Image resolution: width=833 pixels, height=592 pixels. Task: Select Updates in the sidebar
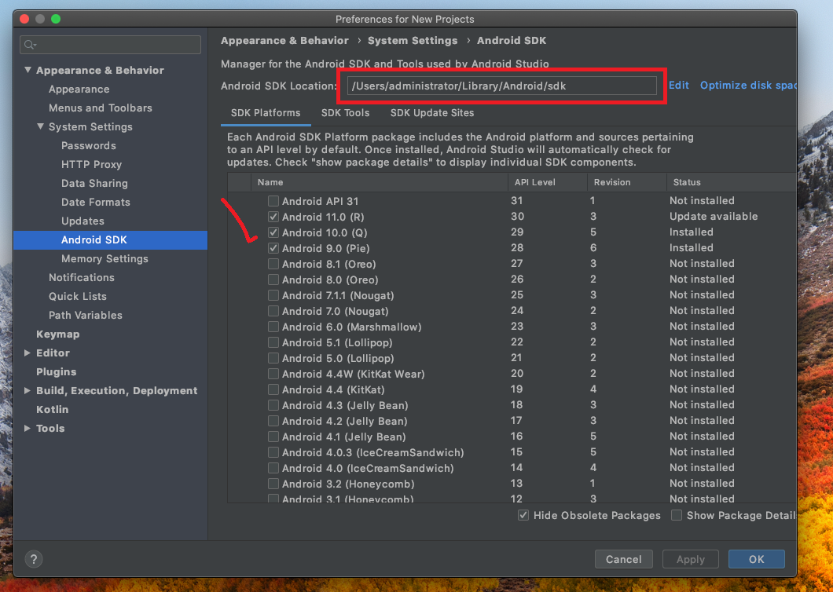tap(83, 221)
